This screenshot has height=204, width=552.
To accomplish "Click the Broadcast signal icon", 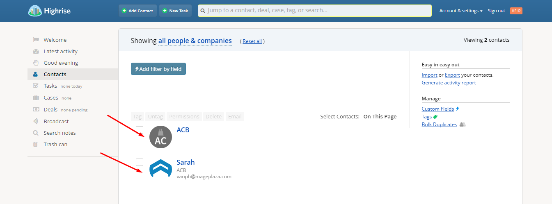I will coord(36,121).
